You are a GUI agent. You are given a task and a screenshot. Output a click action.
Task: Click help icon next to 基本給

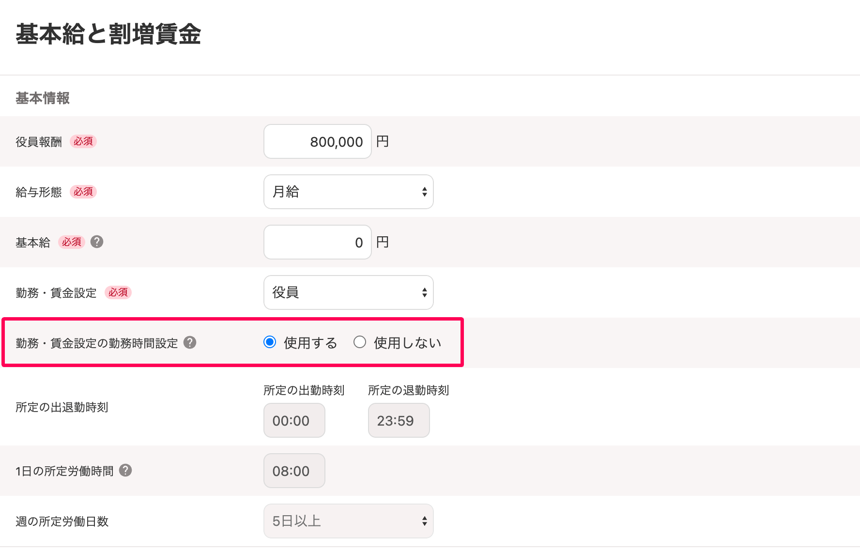coord(97,242)
